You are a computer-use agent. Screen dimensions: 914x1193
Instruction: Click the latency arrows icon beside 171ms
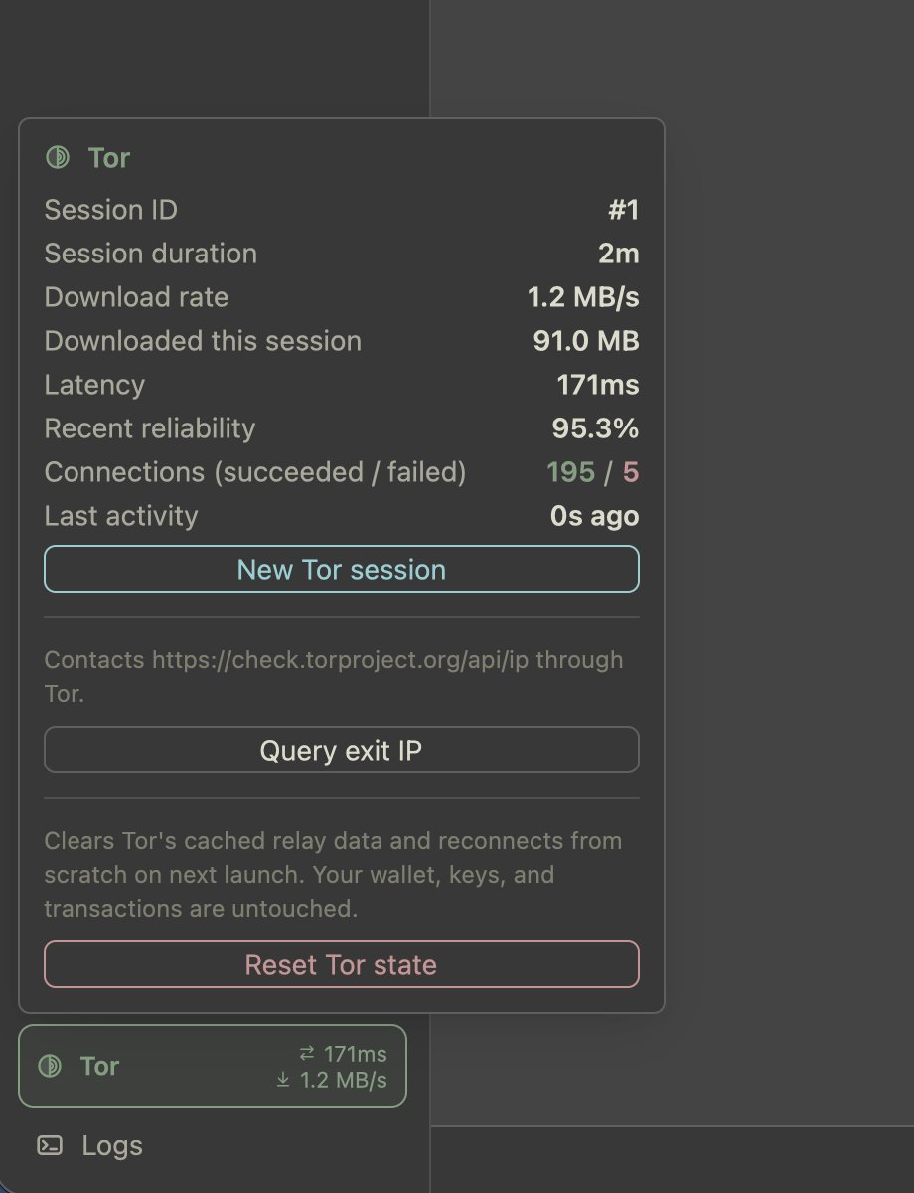[x=307, y=1054]
